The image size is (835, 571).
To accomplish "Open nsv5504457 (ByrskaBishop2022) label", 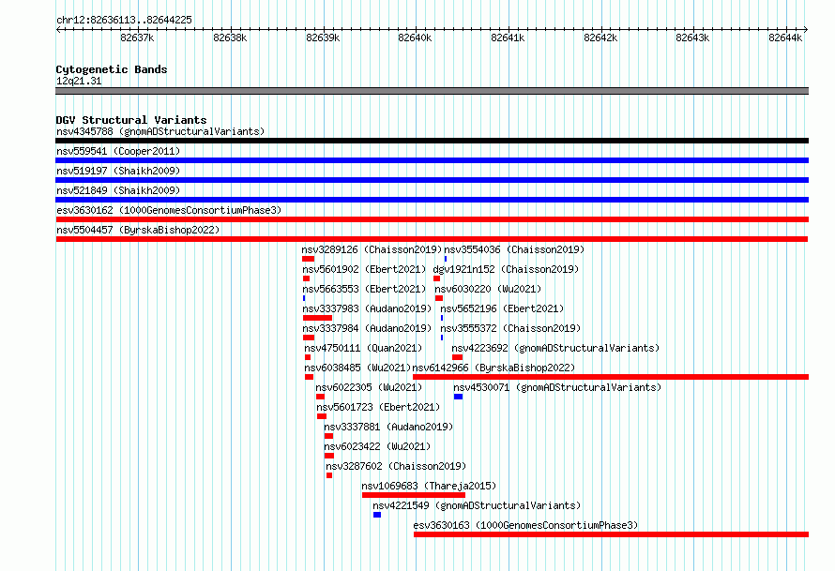I will click(x=138, y=230).
